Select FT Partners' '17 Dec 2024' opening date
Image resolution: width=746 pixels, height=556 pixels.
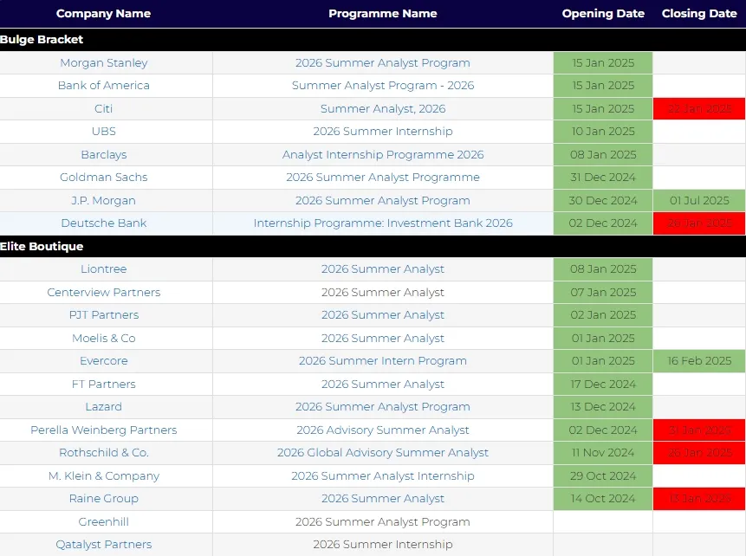pos(603,385)
